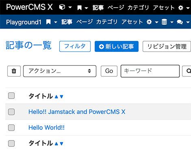The height and width of the screenshot is (154, 191).
Task: Open the cube workspace icon in black bar
Action: pyautogui.click(x=62, y=7)
